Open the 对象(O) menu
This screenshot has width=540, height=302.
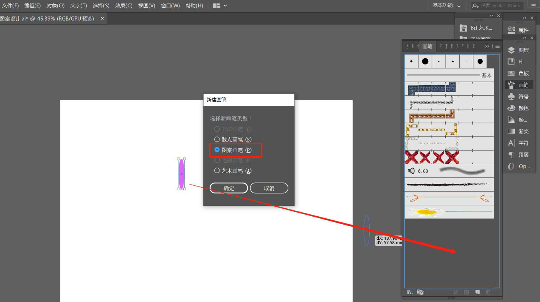(55, 6)
